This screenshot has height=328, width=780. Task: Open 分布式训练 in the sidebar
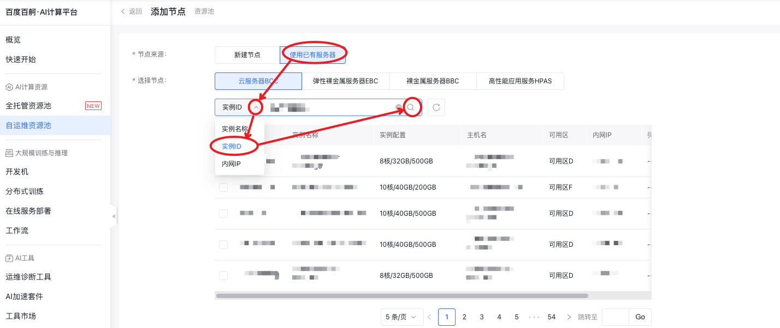click(25, 191)
